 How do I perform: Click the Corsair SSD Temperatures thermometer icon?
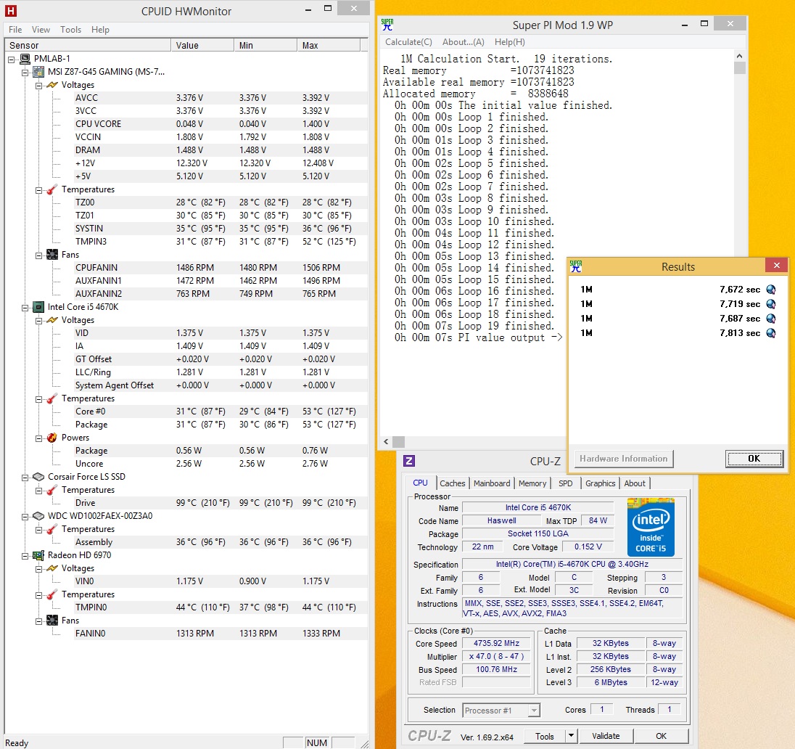click(52, 490)
